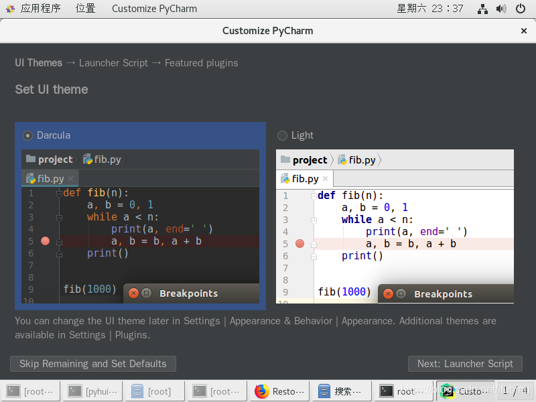Click the Featured plugins breadcrumb step
The image size is (536, 402).
point(202,63)
